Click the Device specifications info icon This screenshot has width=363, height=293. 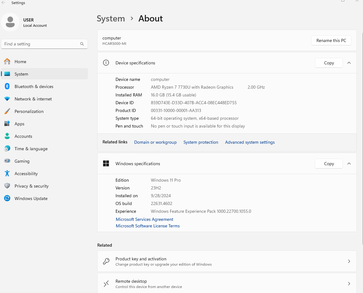click(x=106, y=63)
